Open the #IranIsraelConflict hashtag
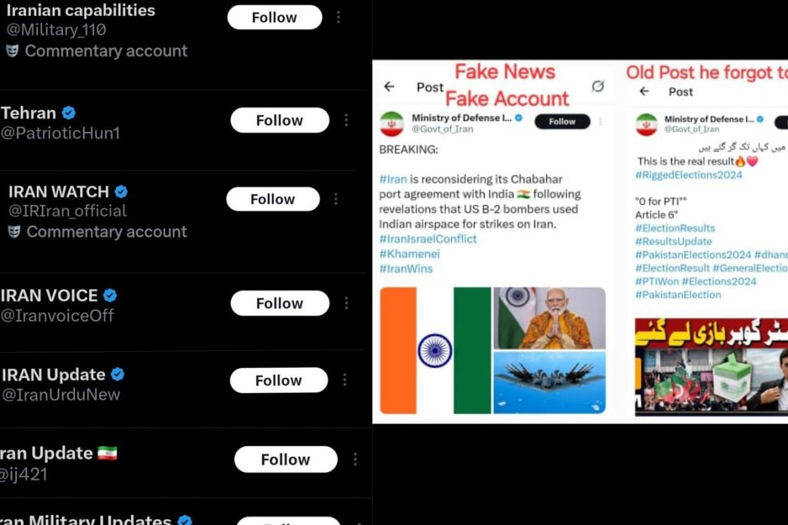Screen dimensions: 788x525 pos(428,239)
